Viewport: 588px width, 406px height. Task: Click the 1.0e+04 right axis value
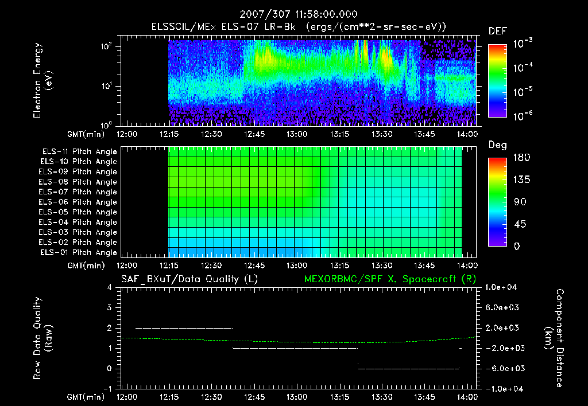501,288
